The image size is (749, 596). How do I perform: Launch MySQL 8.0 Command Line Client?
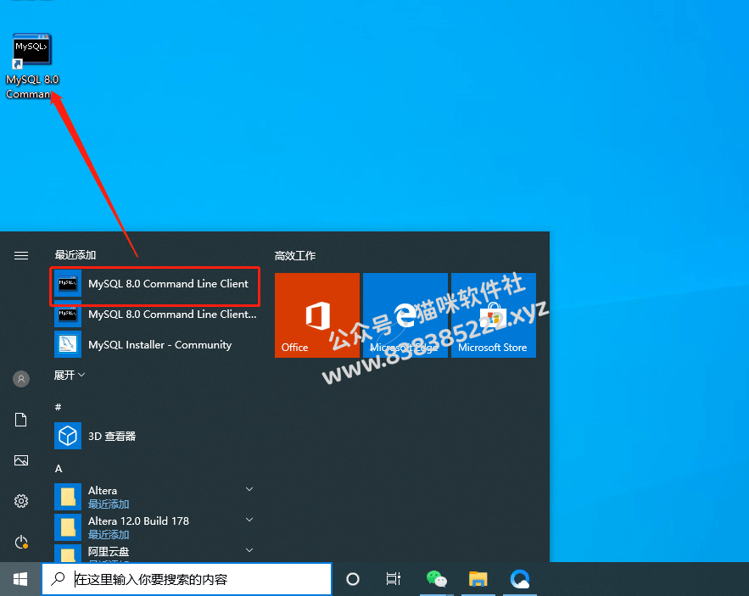tap(155, 284)
